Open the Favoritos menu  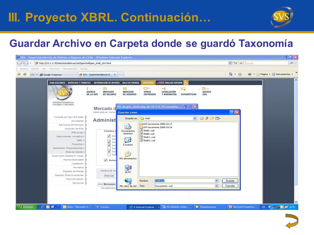pyautogui.click(x=54, y=69)
